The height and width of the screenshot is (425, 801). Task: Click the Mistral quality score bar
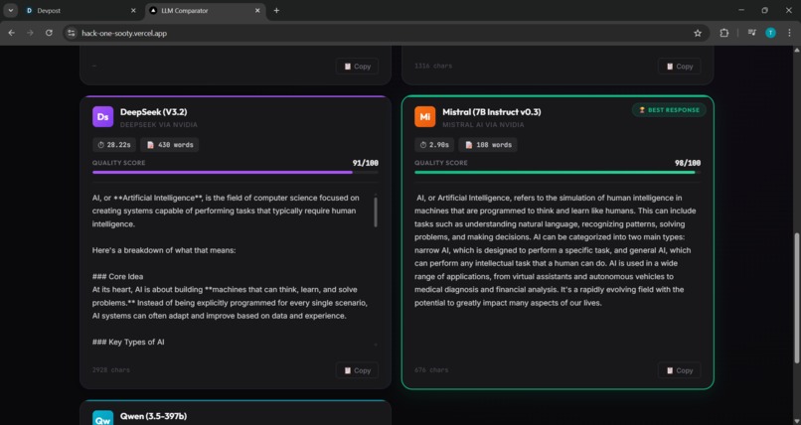click(x=558, y=173)
